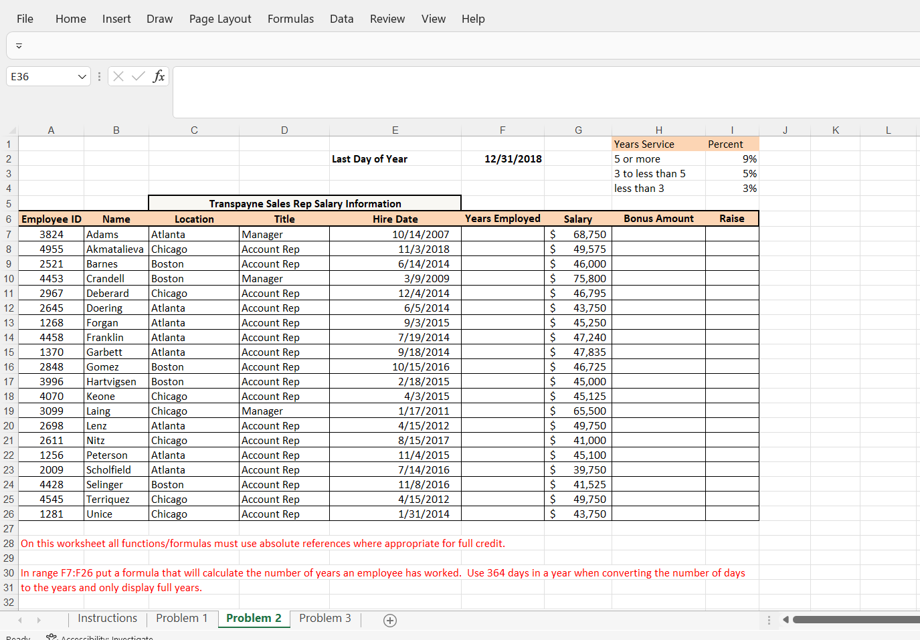Collapse the quick access toolbar chevron
This screenshot has height=640, width=920.
[x=19, y=45]
